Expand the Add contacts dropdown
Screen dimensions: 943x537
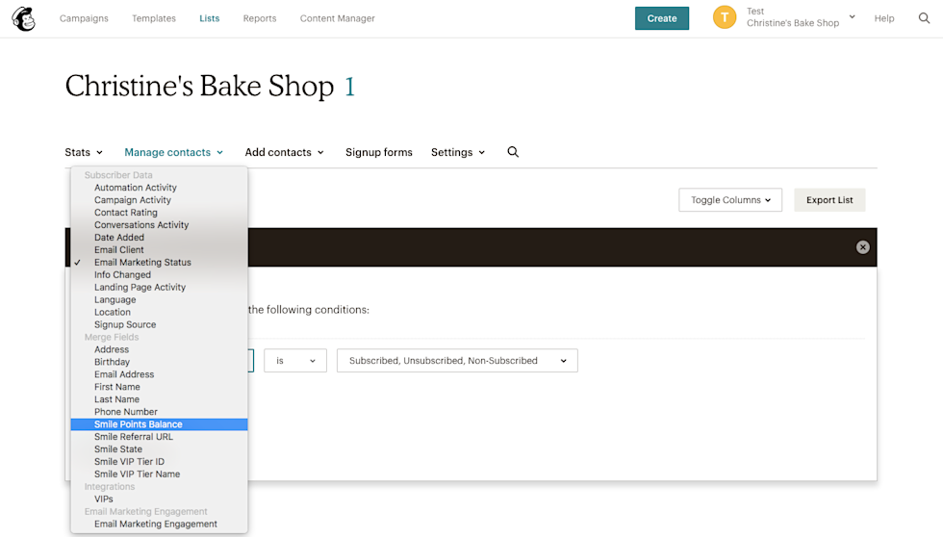pyautogui.click(x=285, y=152)
